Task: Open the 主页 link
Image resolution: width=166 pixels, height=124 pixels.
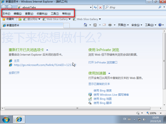Action: (17, 61)
